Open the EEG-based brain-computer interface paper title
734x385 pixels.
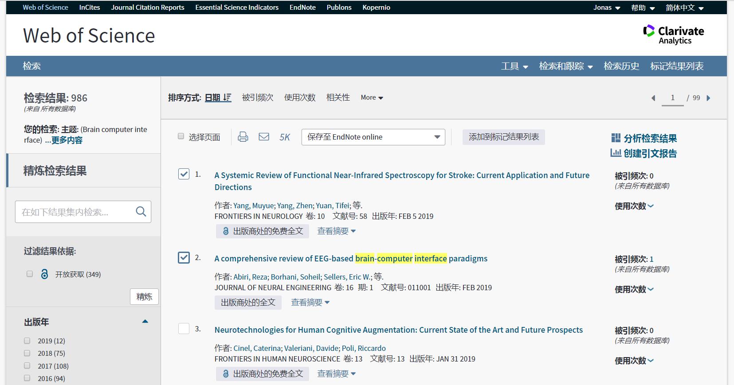tap(351, 258)
